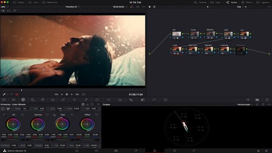Viewport: 272px width, 153px height.
Task: Open the Scopes chart icon
Action: (257, 100)
